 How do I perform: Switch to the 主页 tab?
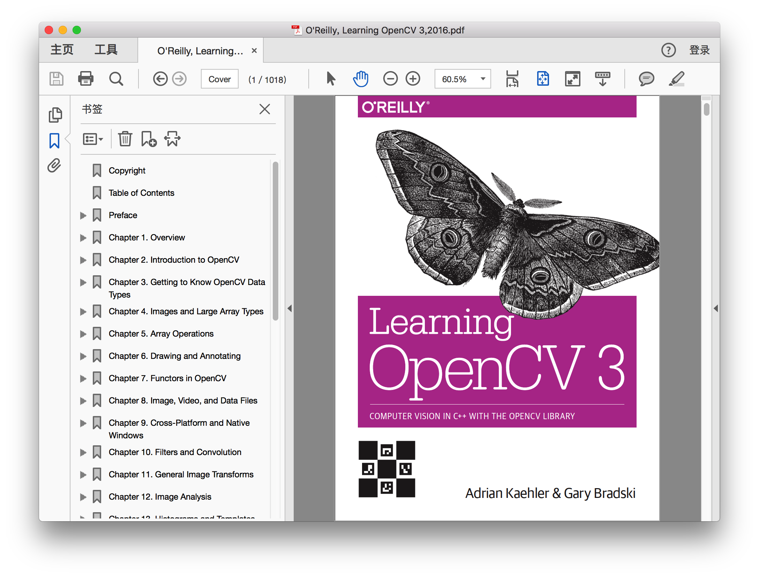pyautogui.click(x=62, y=50)
